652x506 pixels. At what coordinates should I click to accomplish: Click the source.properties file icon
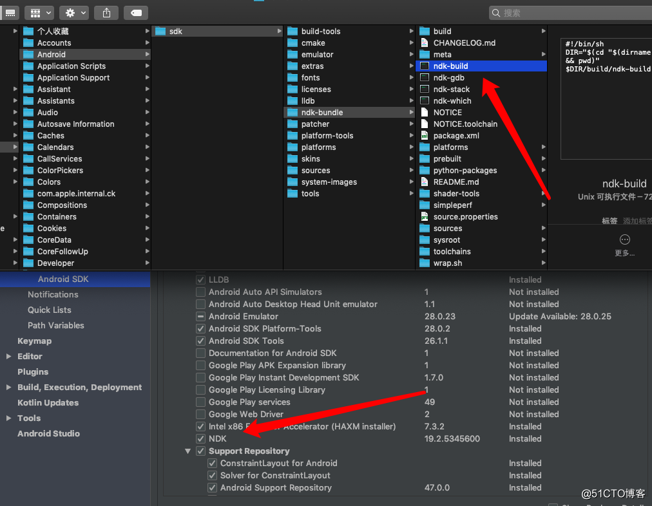point(425,216)
